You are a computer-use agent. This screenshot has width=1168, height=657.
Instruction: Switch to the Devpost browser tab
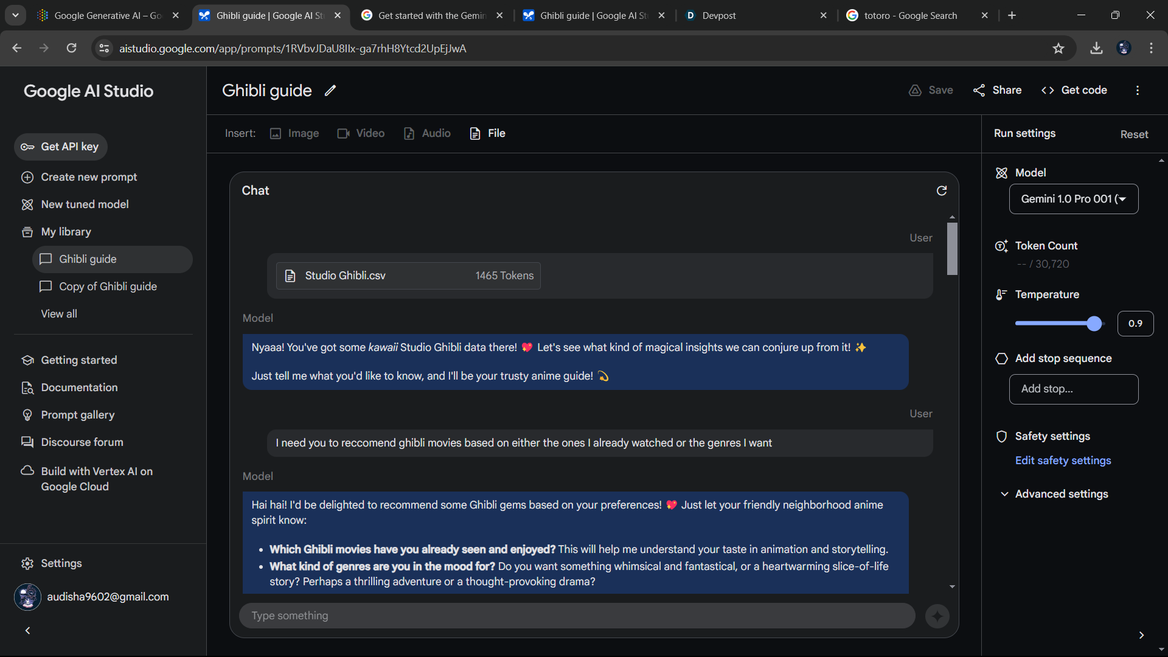coord(718,16)
